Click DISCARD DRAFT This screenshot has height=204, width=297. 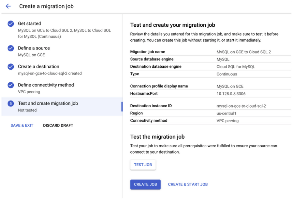(x=58, y=125)
